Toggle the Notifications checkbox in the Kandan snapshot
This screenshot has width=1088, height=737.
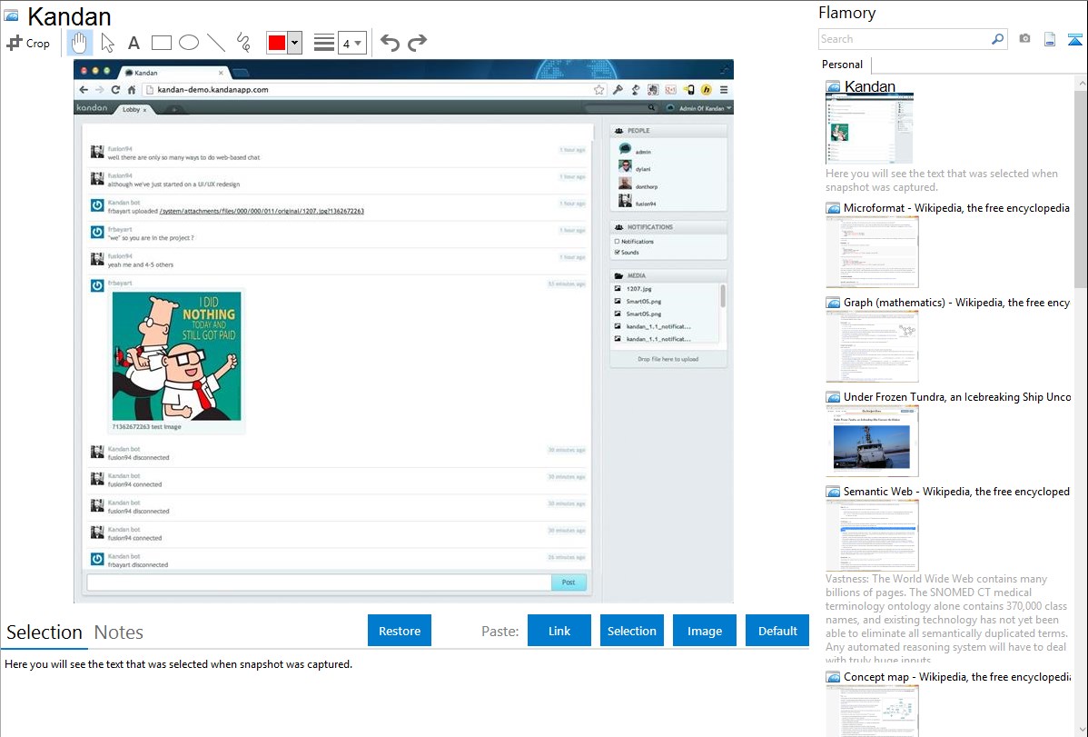click(617, 242)
